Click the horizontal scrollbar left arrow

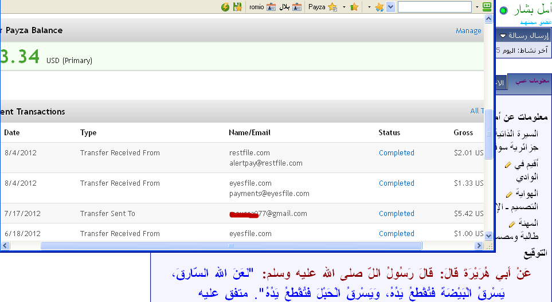click(x=5, y=245)
